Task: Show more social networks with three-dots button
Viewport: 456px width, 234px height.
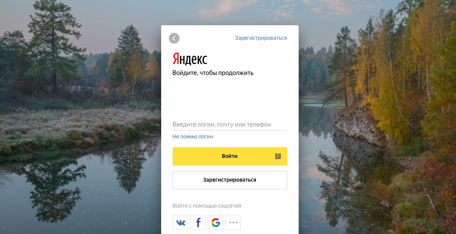Action: click(233, 223)
